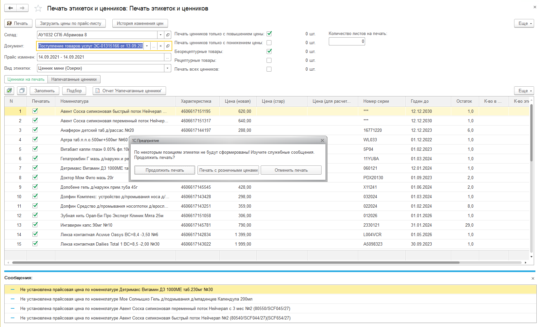This screenshot has width=539, height=327.
Task: Open the 'Вид этикетки' dropdown
Action: coord(167,68)
